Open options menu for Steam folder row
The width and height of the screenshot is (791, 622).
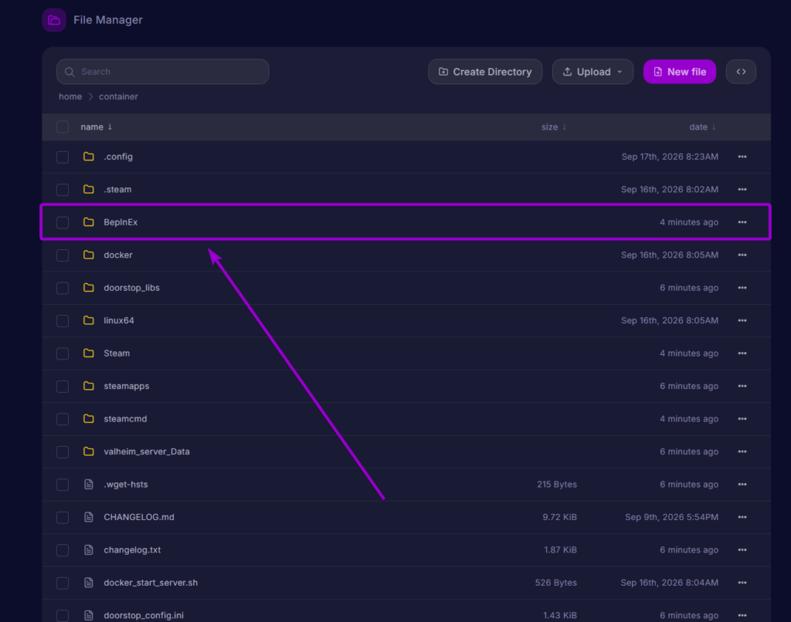(742, 353)
